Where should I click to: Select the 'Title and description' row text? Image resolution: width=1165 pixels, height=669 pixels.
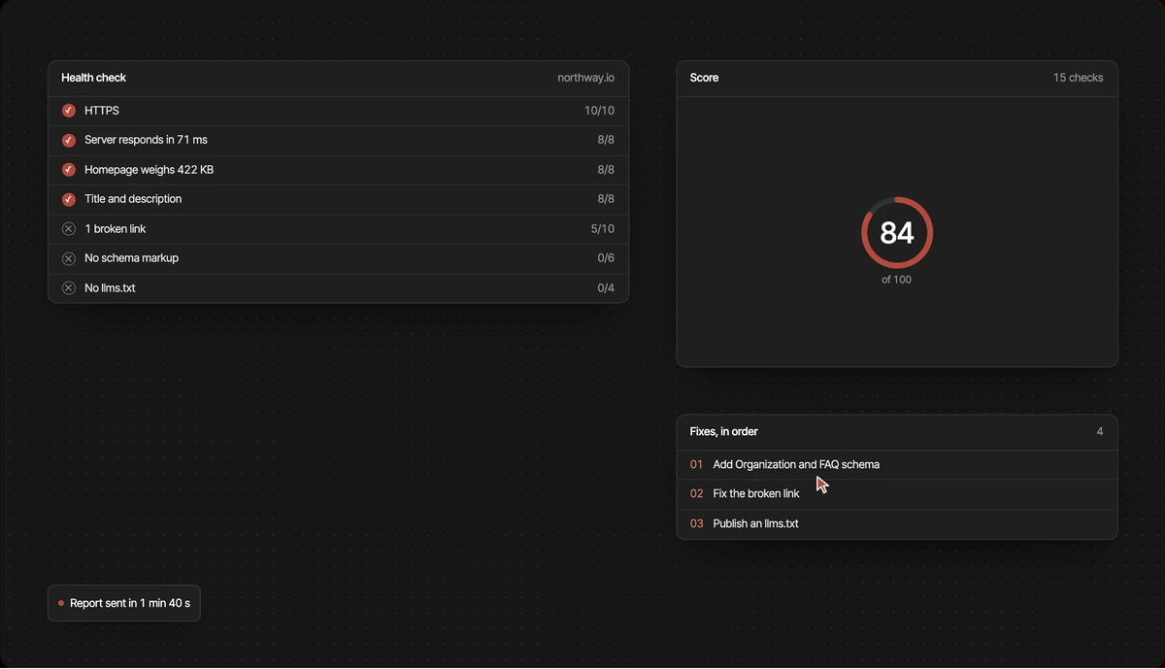pyautogui.click(x=133, y=199)
